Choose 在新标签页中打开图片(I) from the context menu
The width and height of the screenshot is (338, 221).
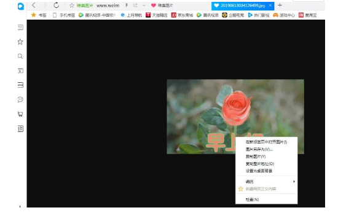267,142
